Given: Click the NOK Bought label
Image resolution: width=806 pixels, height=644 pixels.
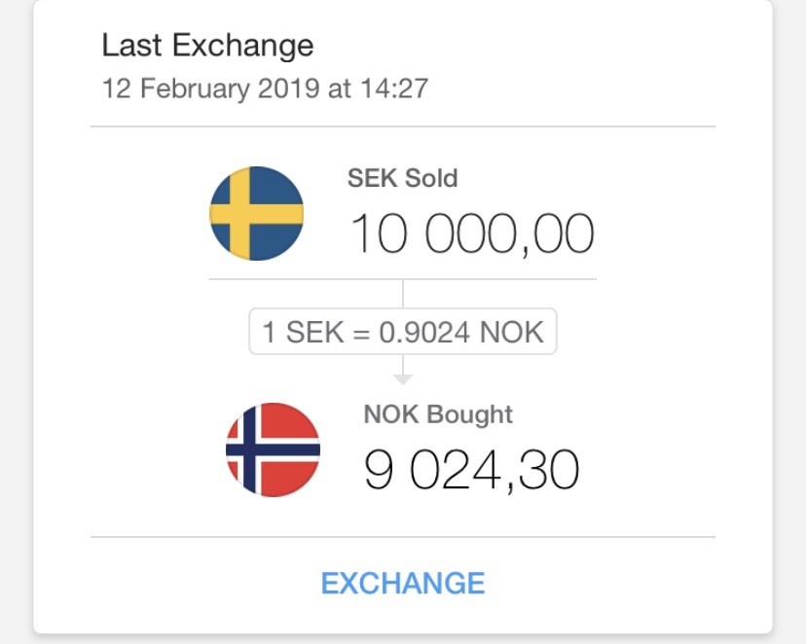Looking at the screenshot, I should 438,414.
